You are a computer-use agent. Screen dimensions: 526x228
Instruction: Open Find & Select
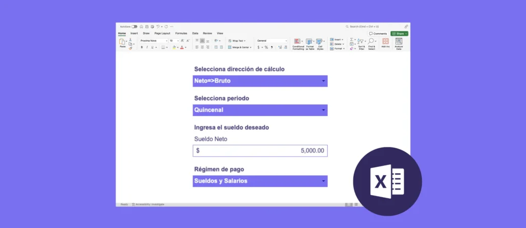click(372, 44)
